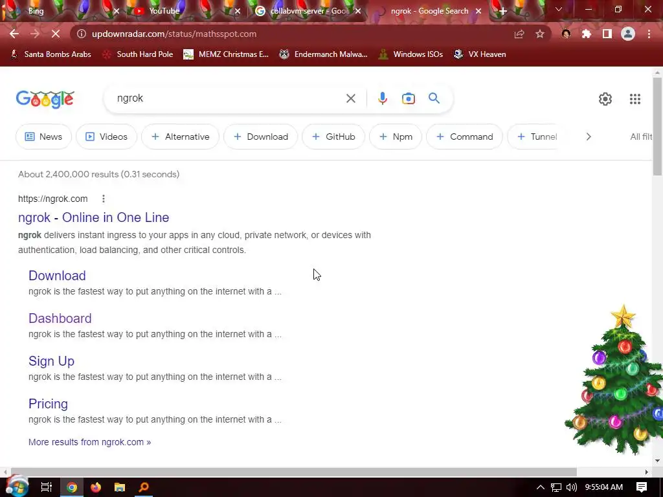Image resolution: width=663 pixels, height=497 pixels.
Task: Click into the Google search box
Action: pos(229,98)
